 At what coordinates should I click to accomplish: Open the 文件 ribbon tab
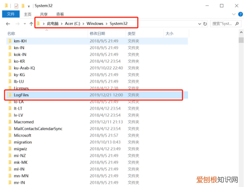click(x=11, y=14)
